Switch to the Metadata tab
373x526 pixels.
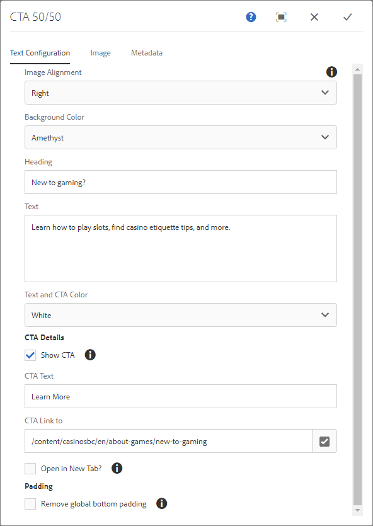(x=147, y=53)
